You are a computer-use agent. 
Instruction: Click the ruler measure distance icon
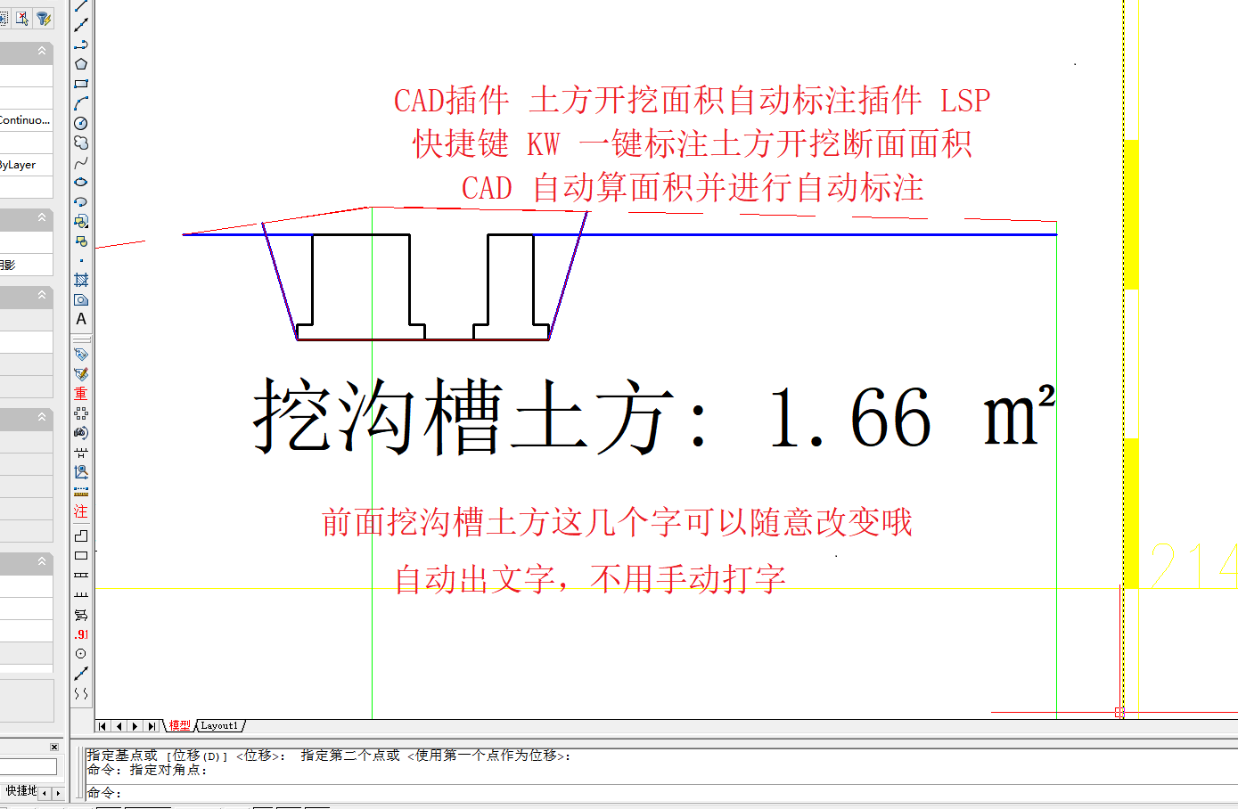[81, 492]
